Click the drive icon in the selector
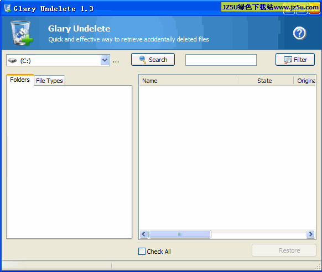The width and height of the screenshot is (322, 272). [12, 60]
